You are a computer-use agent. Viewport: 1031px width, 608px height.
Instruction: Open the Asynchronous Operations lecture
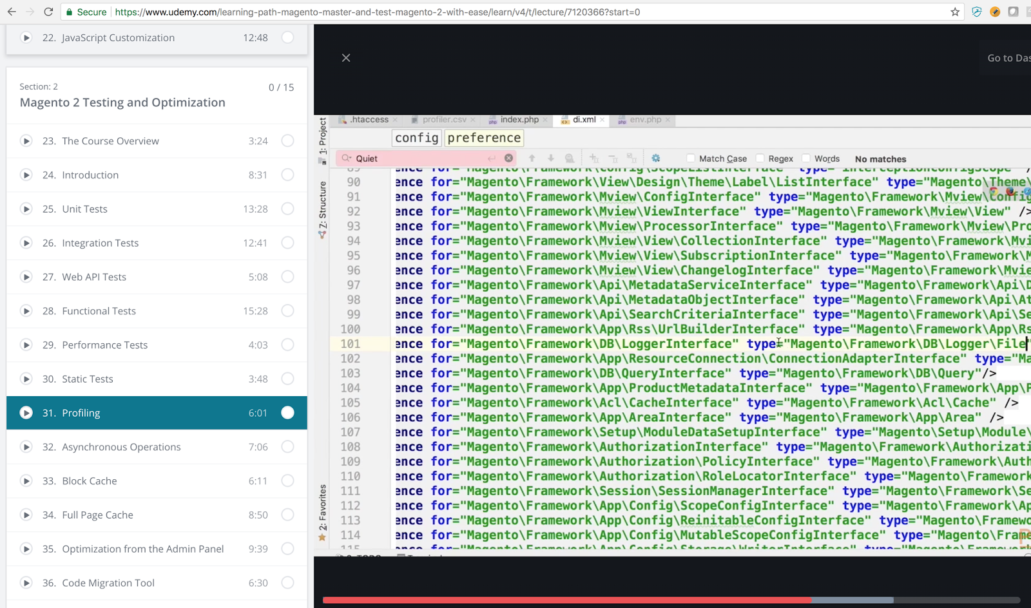point(157,447)
